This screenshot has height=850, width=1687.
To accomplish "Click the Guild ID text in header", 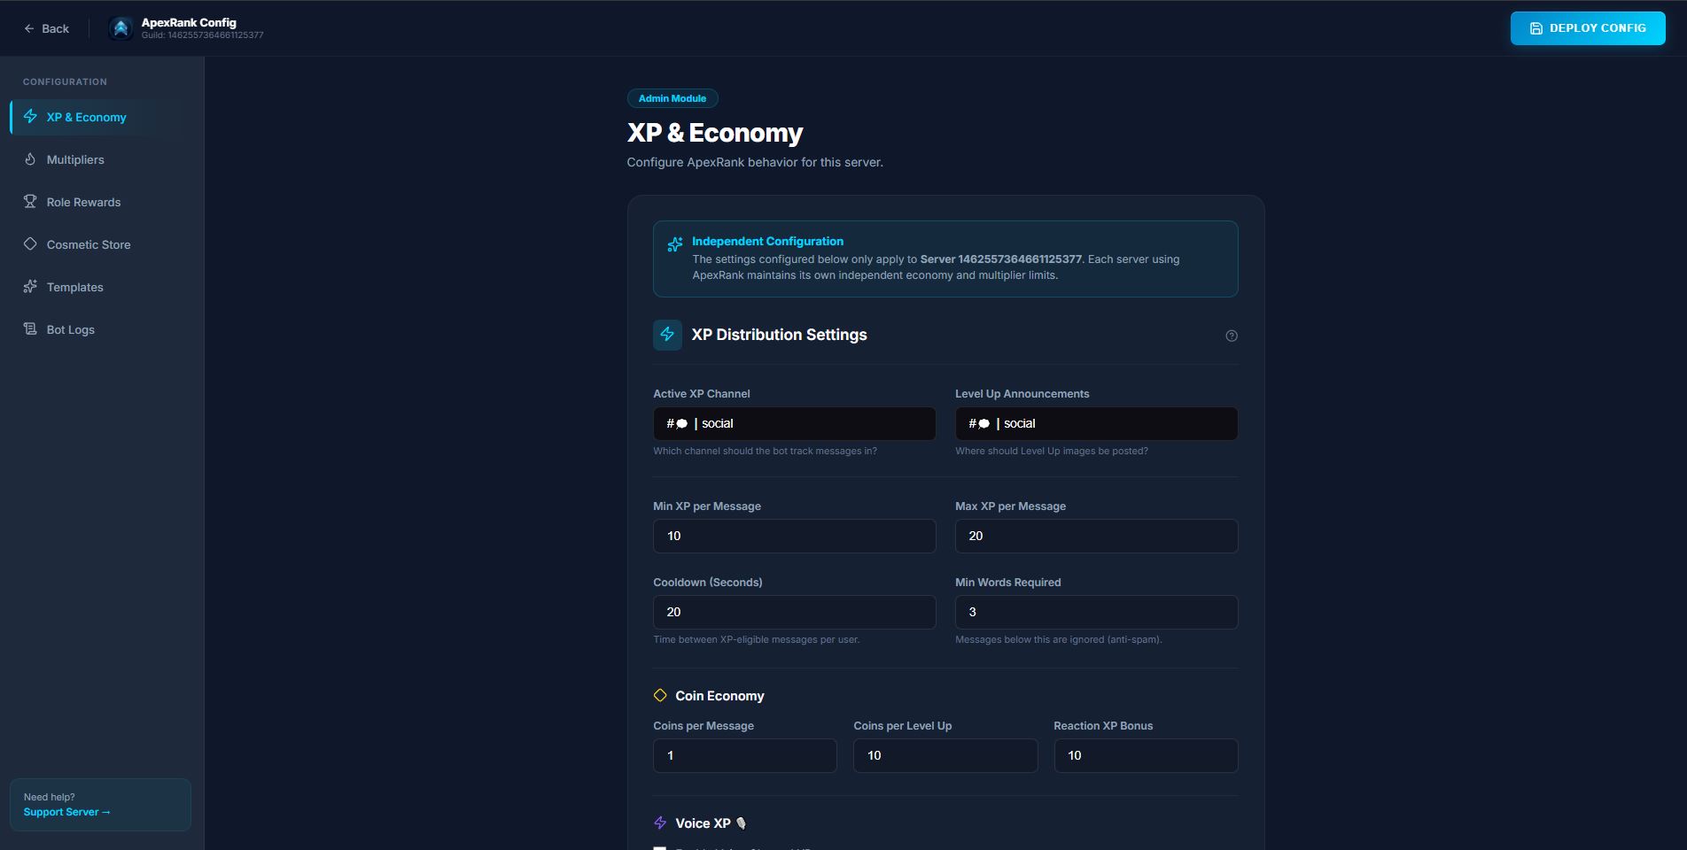I will pos(202,35).
